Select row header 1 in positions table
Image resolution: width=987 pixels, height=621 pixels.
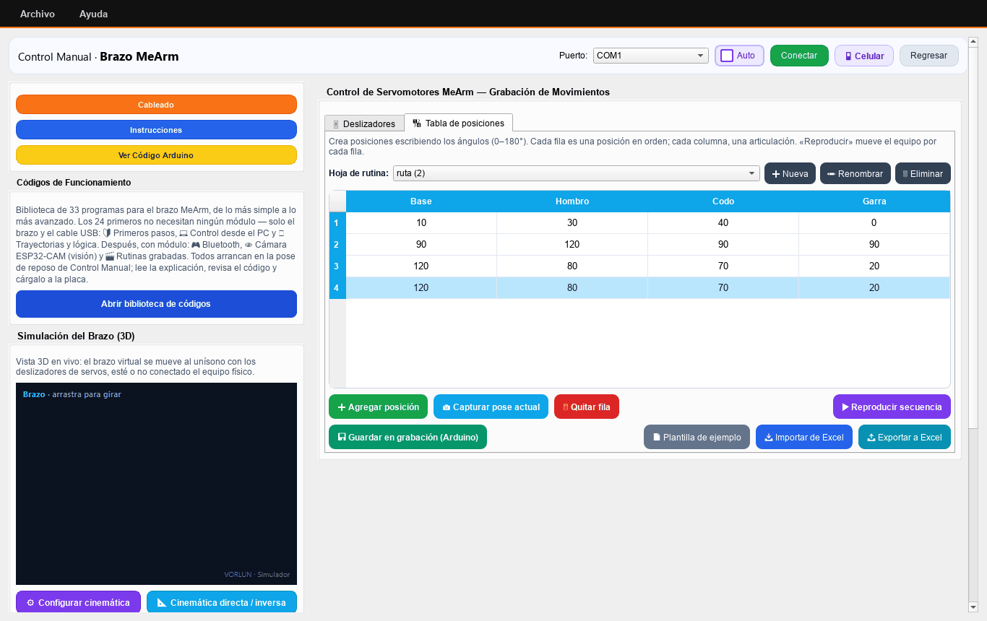point(337,223)
